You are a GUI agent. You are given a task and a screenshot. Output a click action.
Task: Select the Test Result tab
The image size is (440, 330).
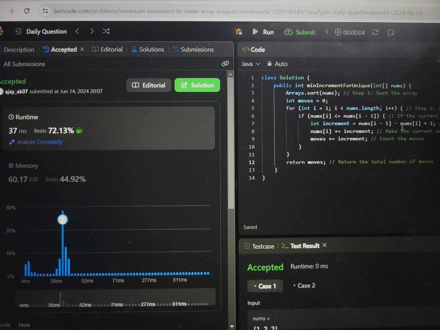[x=301, y=246]
